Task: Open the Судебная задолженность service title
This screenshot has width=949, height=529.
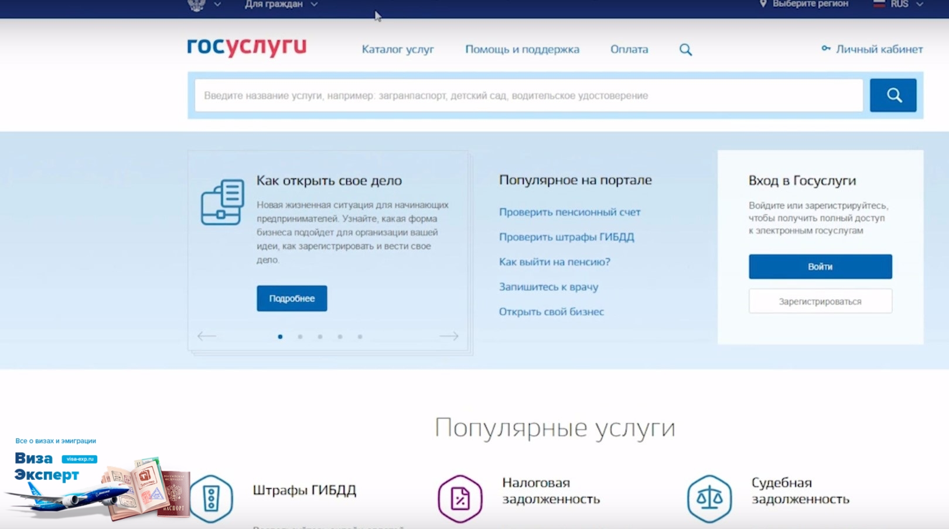Action: pos(800,491)
